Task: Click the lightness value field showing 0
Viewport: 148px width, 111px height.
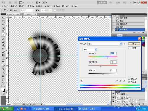Action: (x=113, y=70)
